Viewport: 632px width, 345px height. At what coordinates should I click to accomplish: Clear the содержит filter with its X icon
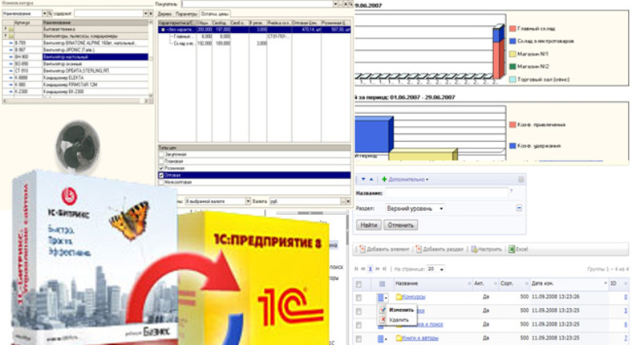(x=151, y=13)
